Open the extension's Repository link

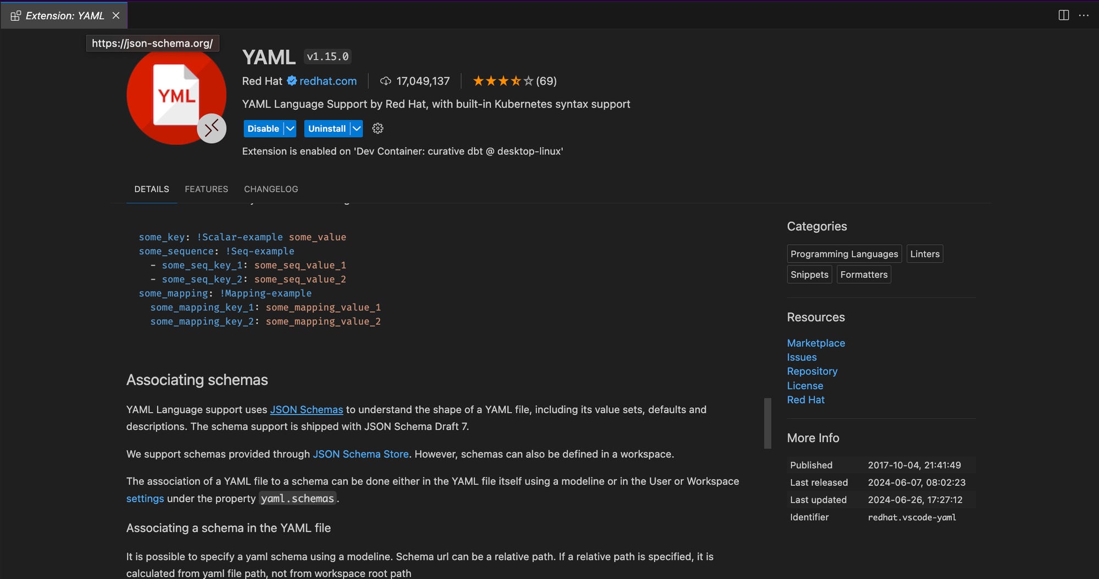[x=812, y=371]
